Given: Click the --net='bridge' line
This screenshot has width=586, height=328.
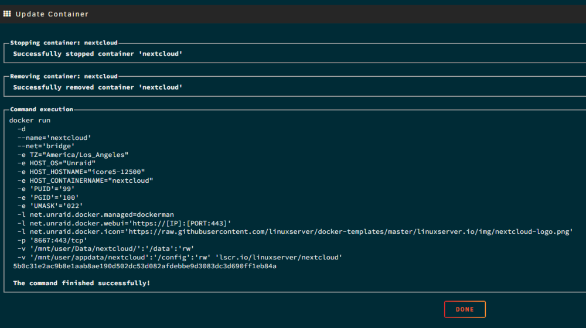Looking at the screenshot, I should 46,146.
